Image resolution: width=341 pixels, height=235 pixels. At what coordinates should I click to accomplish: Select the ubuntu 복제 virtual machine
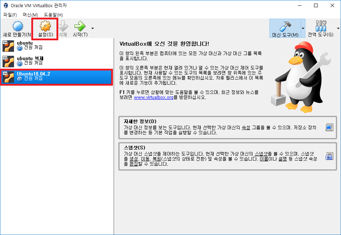click(x=56, y=61)
